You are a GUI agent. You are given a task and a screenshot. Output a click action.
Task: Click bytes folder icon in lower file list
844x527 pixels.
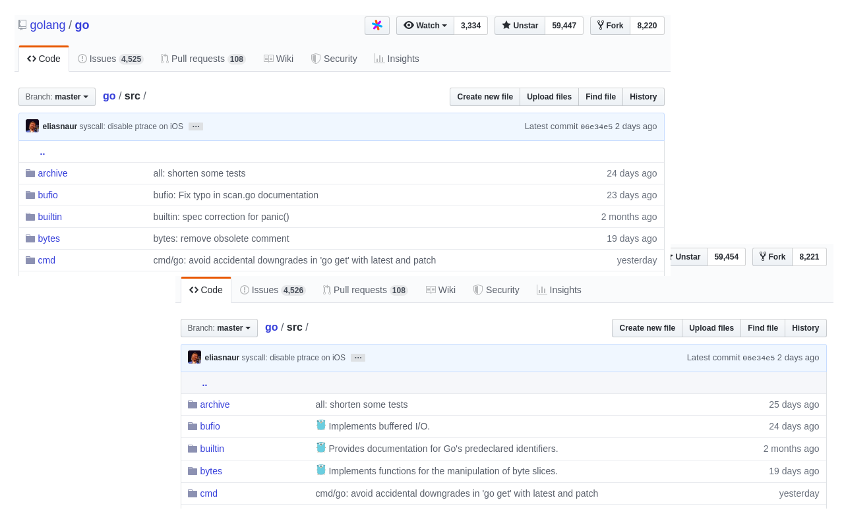click(193, 471)
